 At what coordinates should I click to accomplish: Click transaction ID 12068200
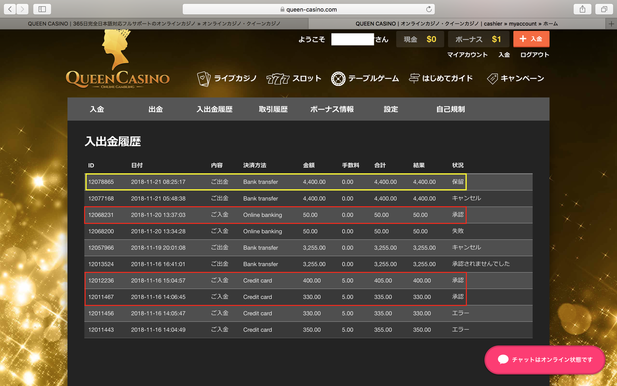coord(101,231)
